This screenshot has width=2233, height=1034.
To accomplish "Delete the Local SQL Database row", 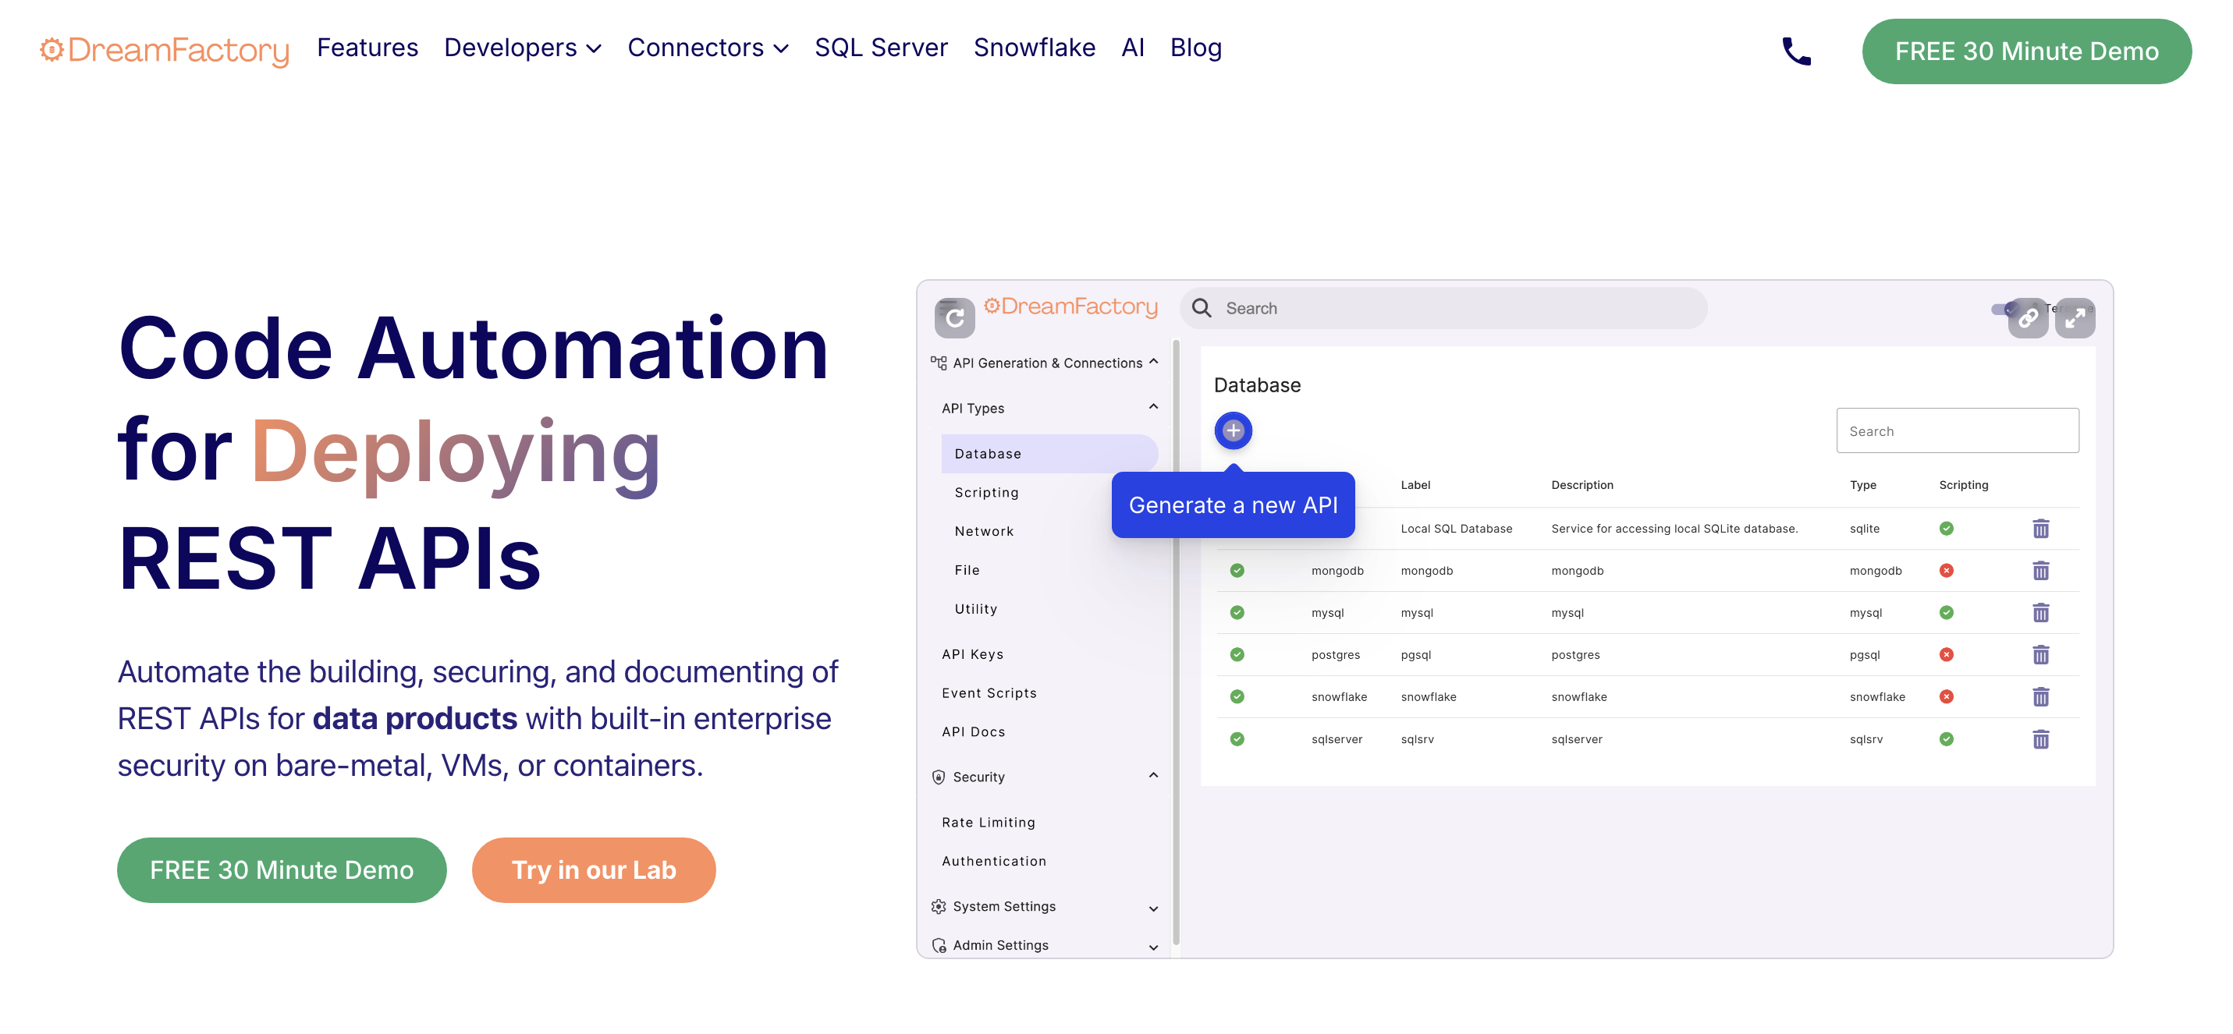I will (x=2040, y=529).
